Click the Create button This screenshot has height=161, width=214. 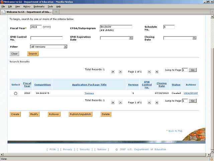coord(15,114)
